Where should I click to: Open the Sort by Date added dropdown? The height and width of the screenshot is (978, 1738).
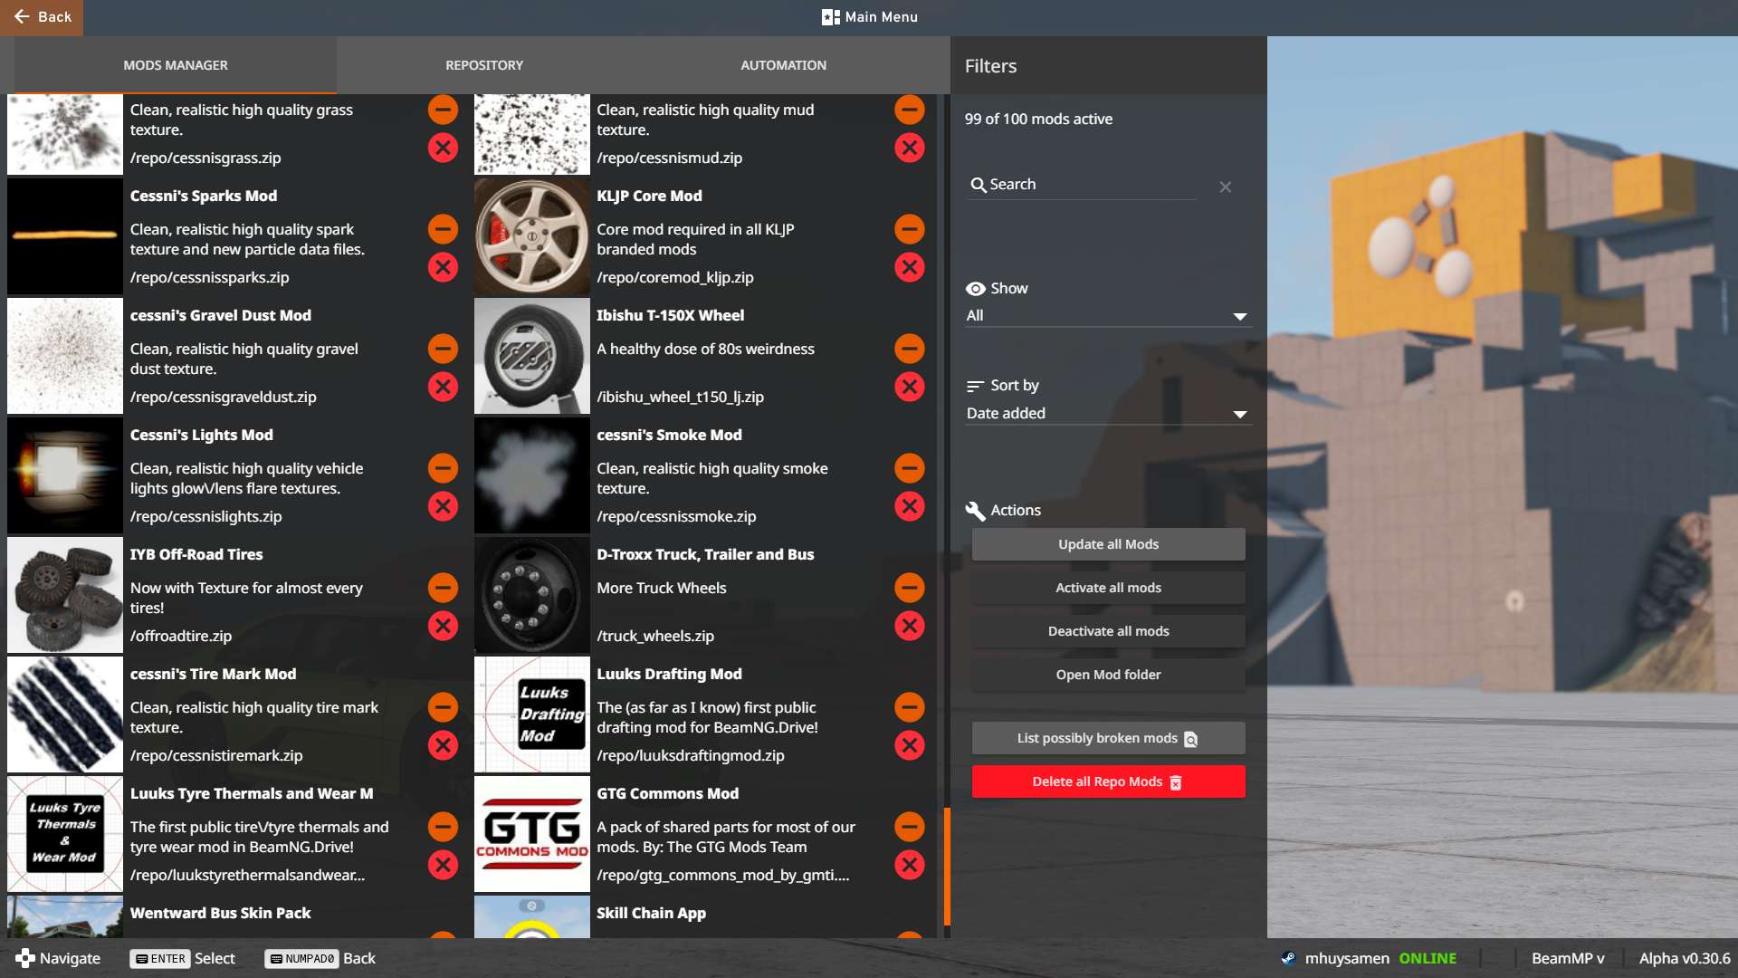[x=1108, y=413]
